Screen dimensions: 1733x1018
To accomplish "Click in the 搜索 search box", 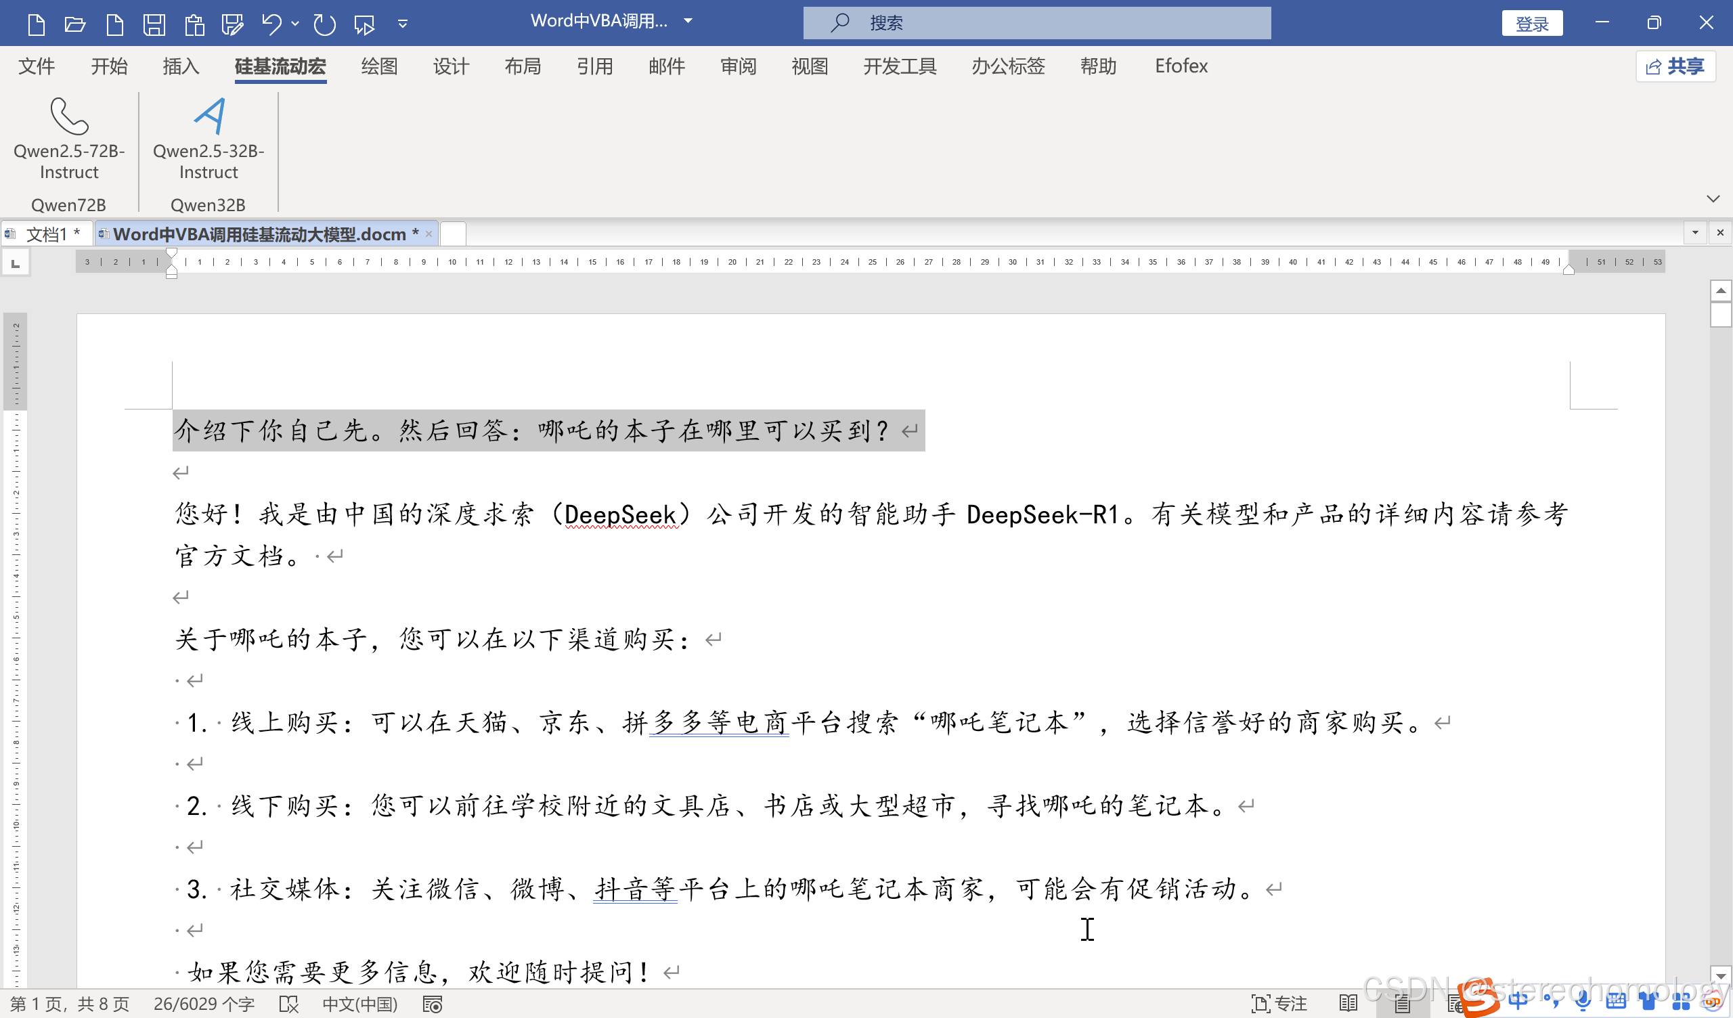I will click(x=1036, y=23).
